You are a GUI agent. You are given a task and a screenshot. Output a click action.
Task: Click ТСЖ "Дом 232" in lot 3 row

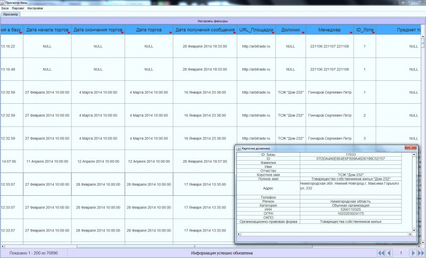(290, 138)
